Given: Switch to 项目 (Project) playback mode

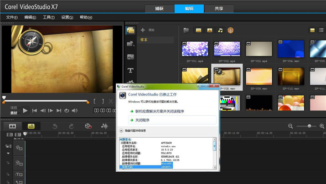Looking at the screenshot, I should 14,108.
